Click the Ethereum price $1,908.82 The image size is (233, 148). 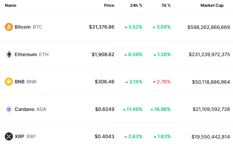[x=103, y=54]
